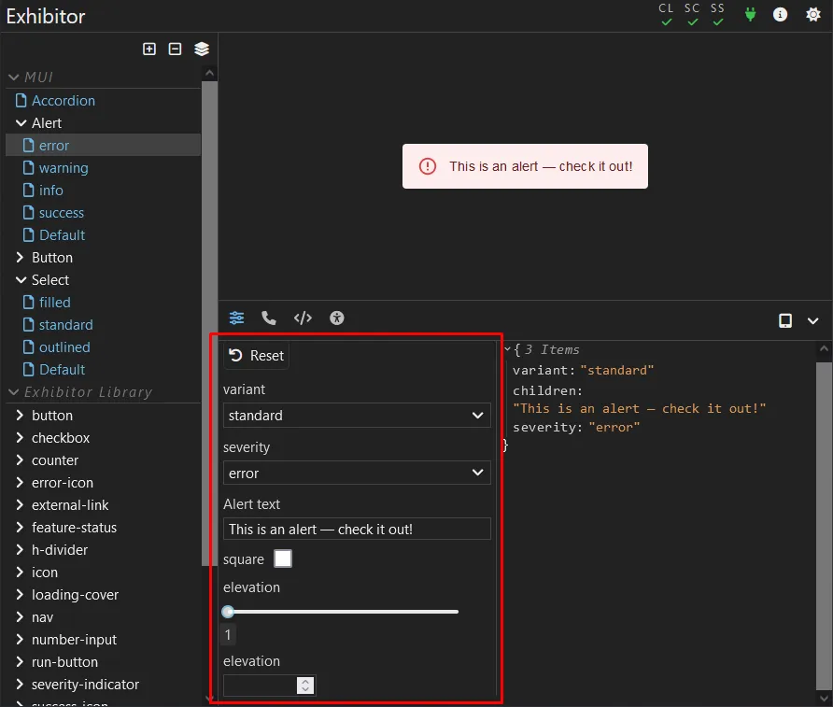Click the Exhibitor app title

(x=46, y=17)
